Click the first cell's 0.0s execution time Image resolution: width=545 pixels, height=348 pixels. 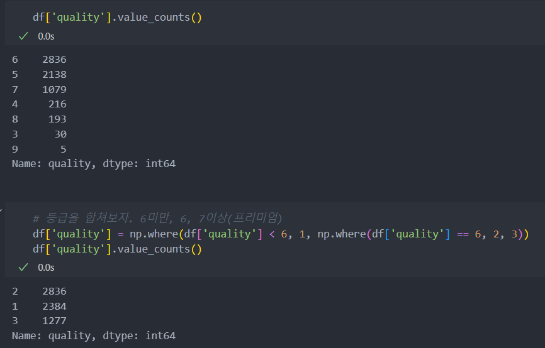[x=46, y=36]
